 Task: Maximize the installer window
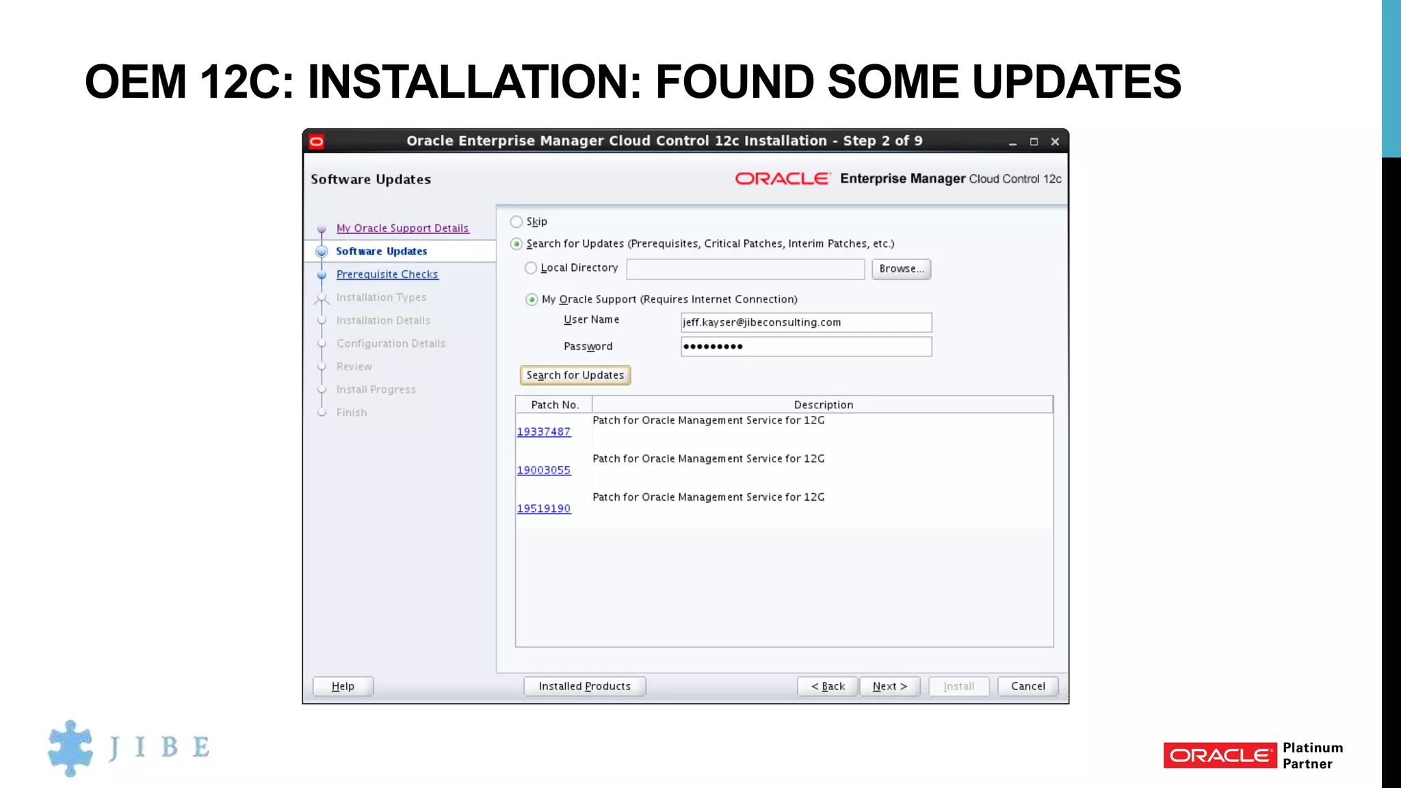(x=1034, y=142)
